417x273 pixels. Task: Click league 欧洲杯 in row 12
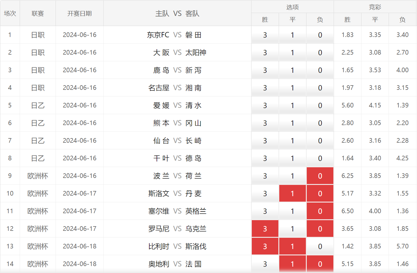tap(38, 229)
